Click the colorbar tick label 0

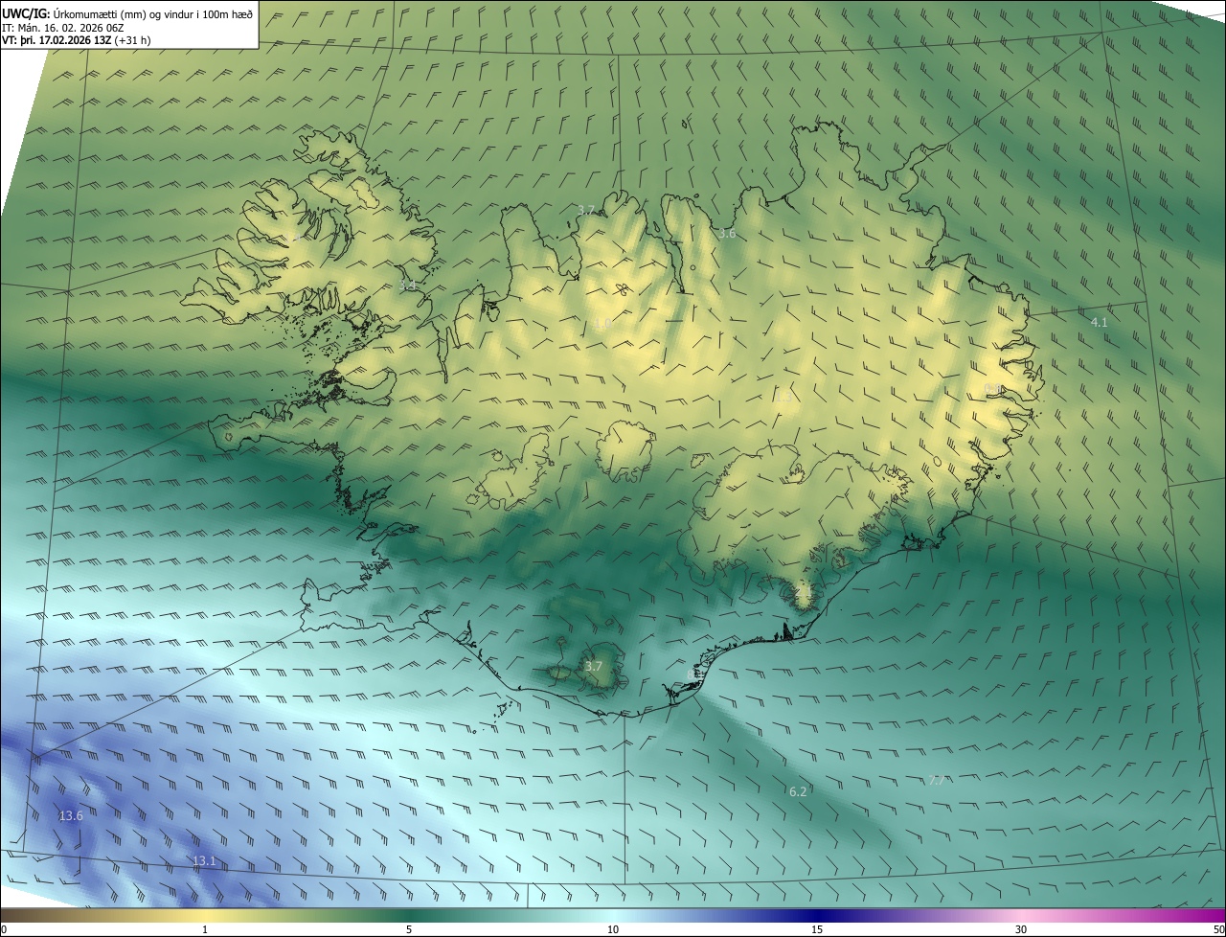pyautogui.click(x=4, y=929)
